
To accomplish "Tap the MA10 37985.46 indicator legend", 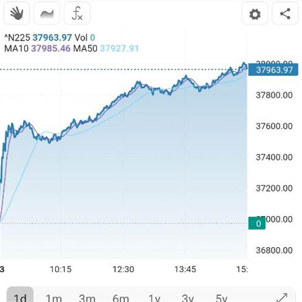I will (x=37, y=48).
